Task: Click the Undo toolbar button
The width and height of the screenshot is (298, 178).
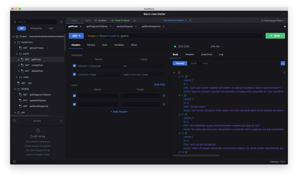Action: pyautogui.click(x=73, y=20)
